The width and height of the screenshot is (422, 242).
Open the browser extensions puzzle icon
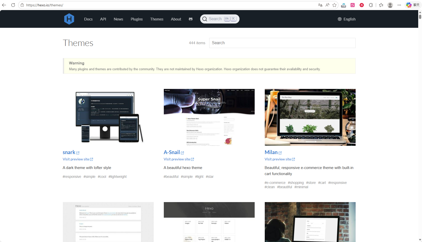click(371, 5)
